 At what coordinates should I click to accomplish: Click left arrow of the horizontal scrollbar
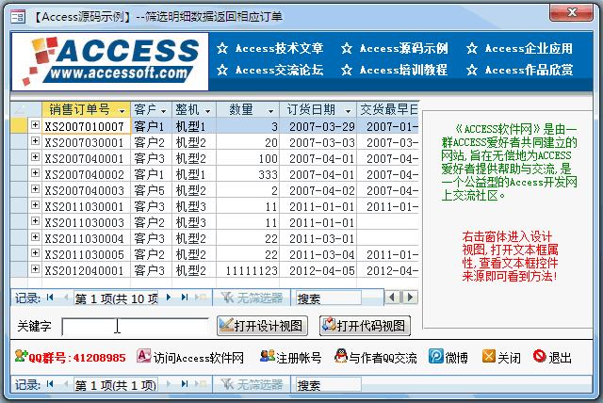click(392, 297)
